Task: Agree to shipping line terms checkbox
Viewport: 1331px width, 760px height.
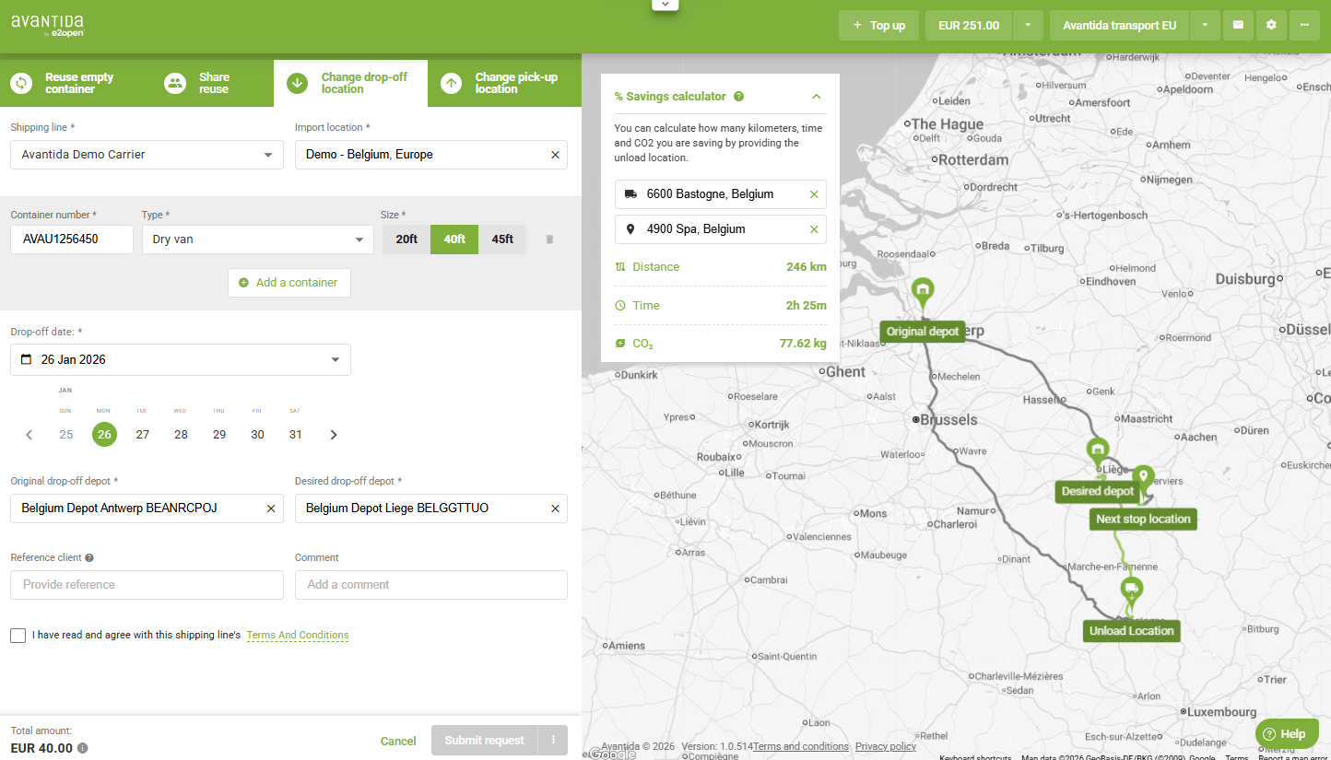Action: click(18, 636)
